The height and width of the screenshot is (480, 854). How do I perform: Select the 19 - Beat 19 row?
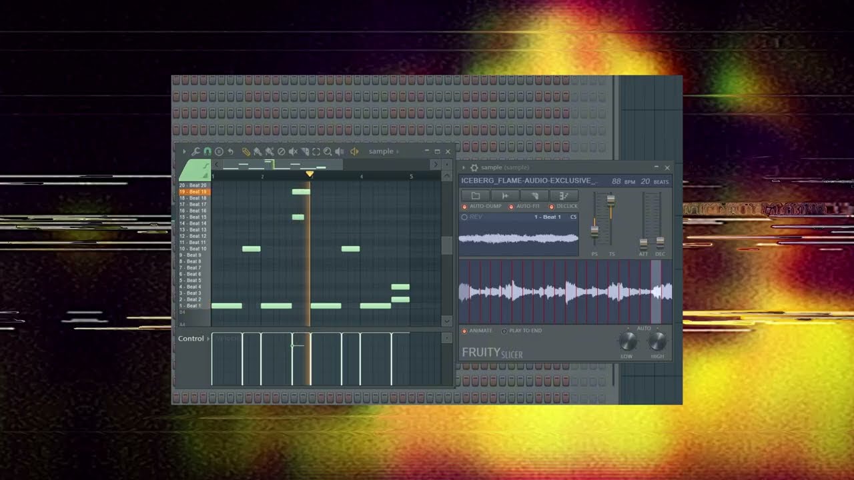[x=193, y=192]
